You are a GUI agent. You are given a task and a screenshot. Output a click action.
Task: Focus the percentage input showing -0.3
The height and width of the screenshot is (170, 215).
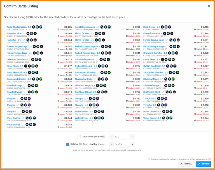[x=123, y=145]
